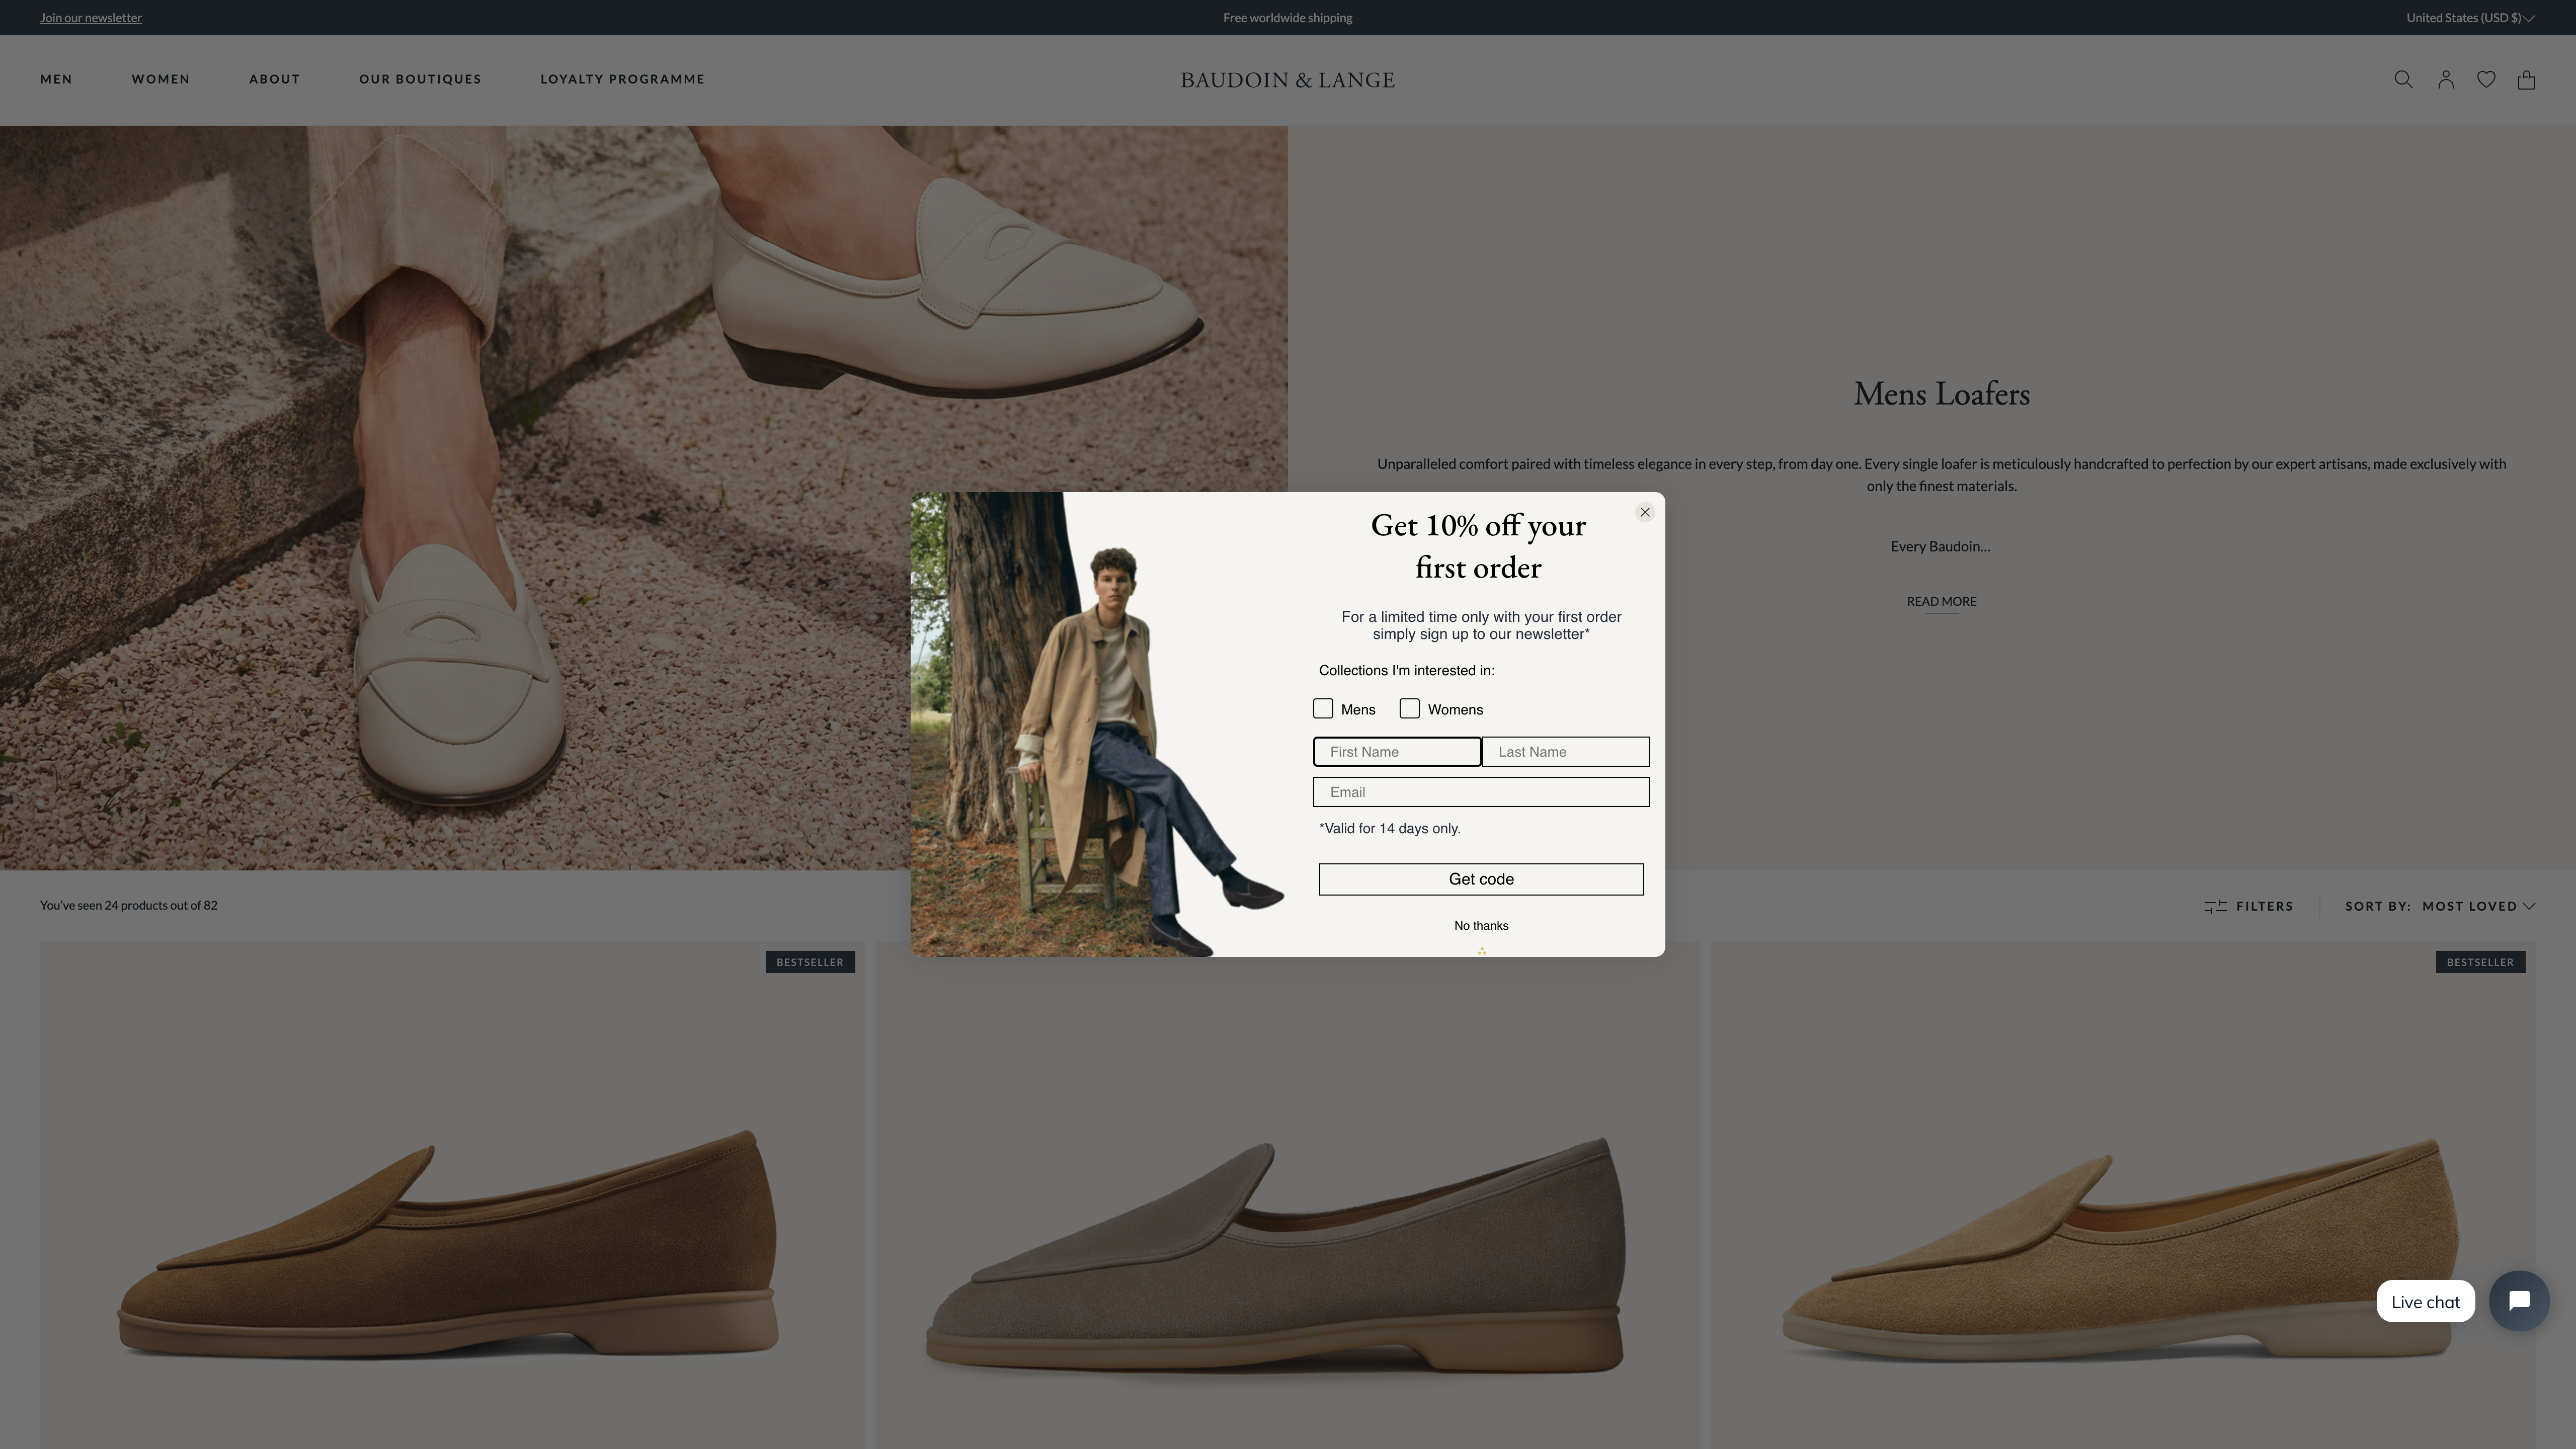Viewport: 2576px width, 1449px height.
Task: Open the WOMEN menu
Action: pos(160,79)
